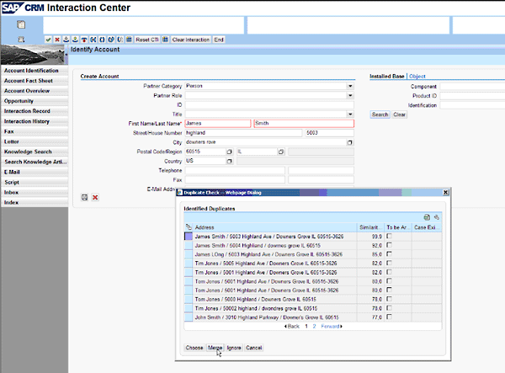Open the Partner Category dropdown
505x373 pixels.
pyautogui.click(x=349, y=86)
